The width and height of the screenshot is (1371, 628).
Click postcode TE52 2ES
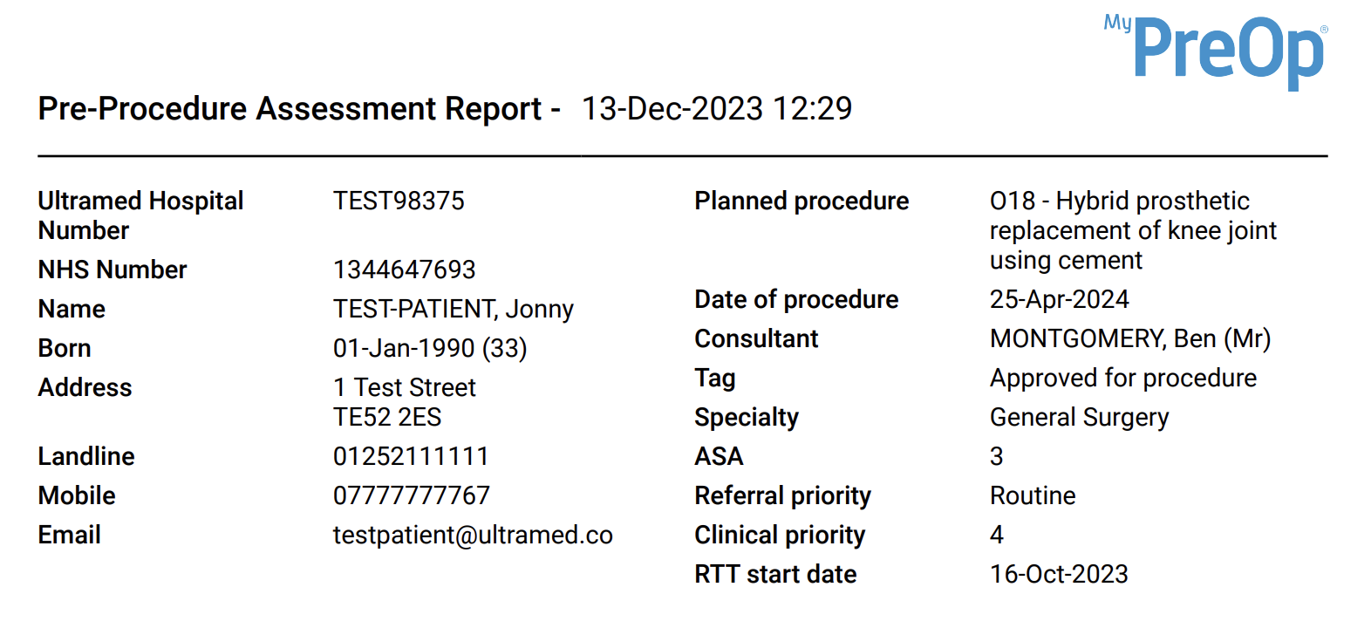[387, 417]
